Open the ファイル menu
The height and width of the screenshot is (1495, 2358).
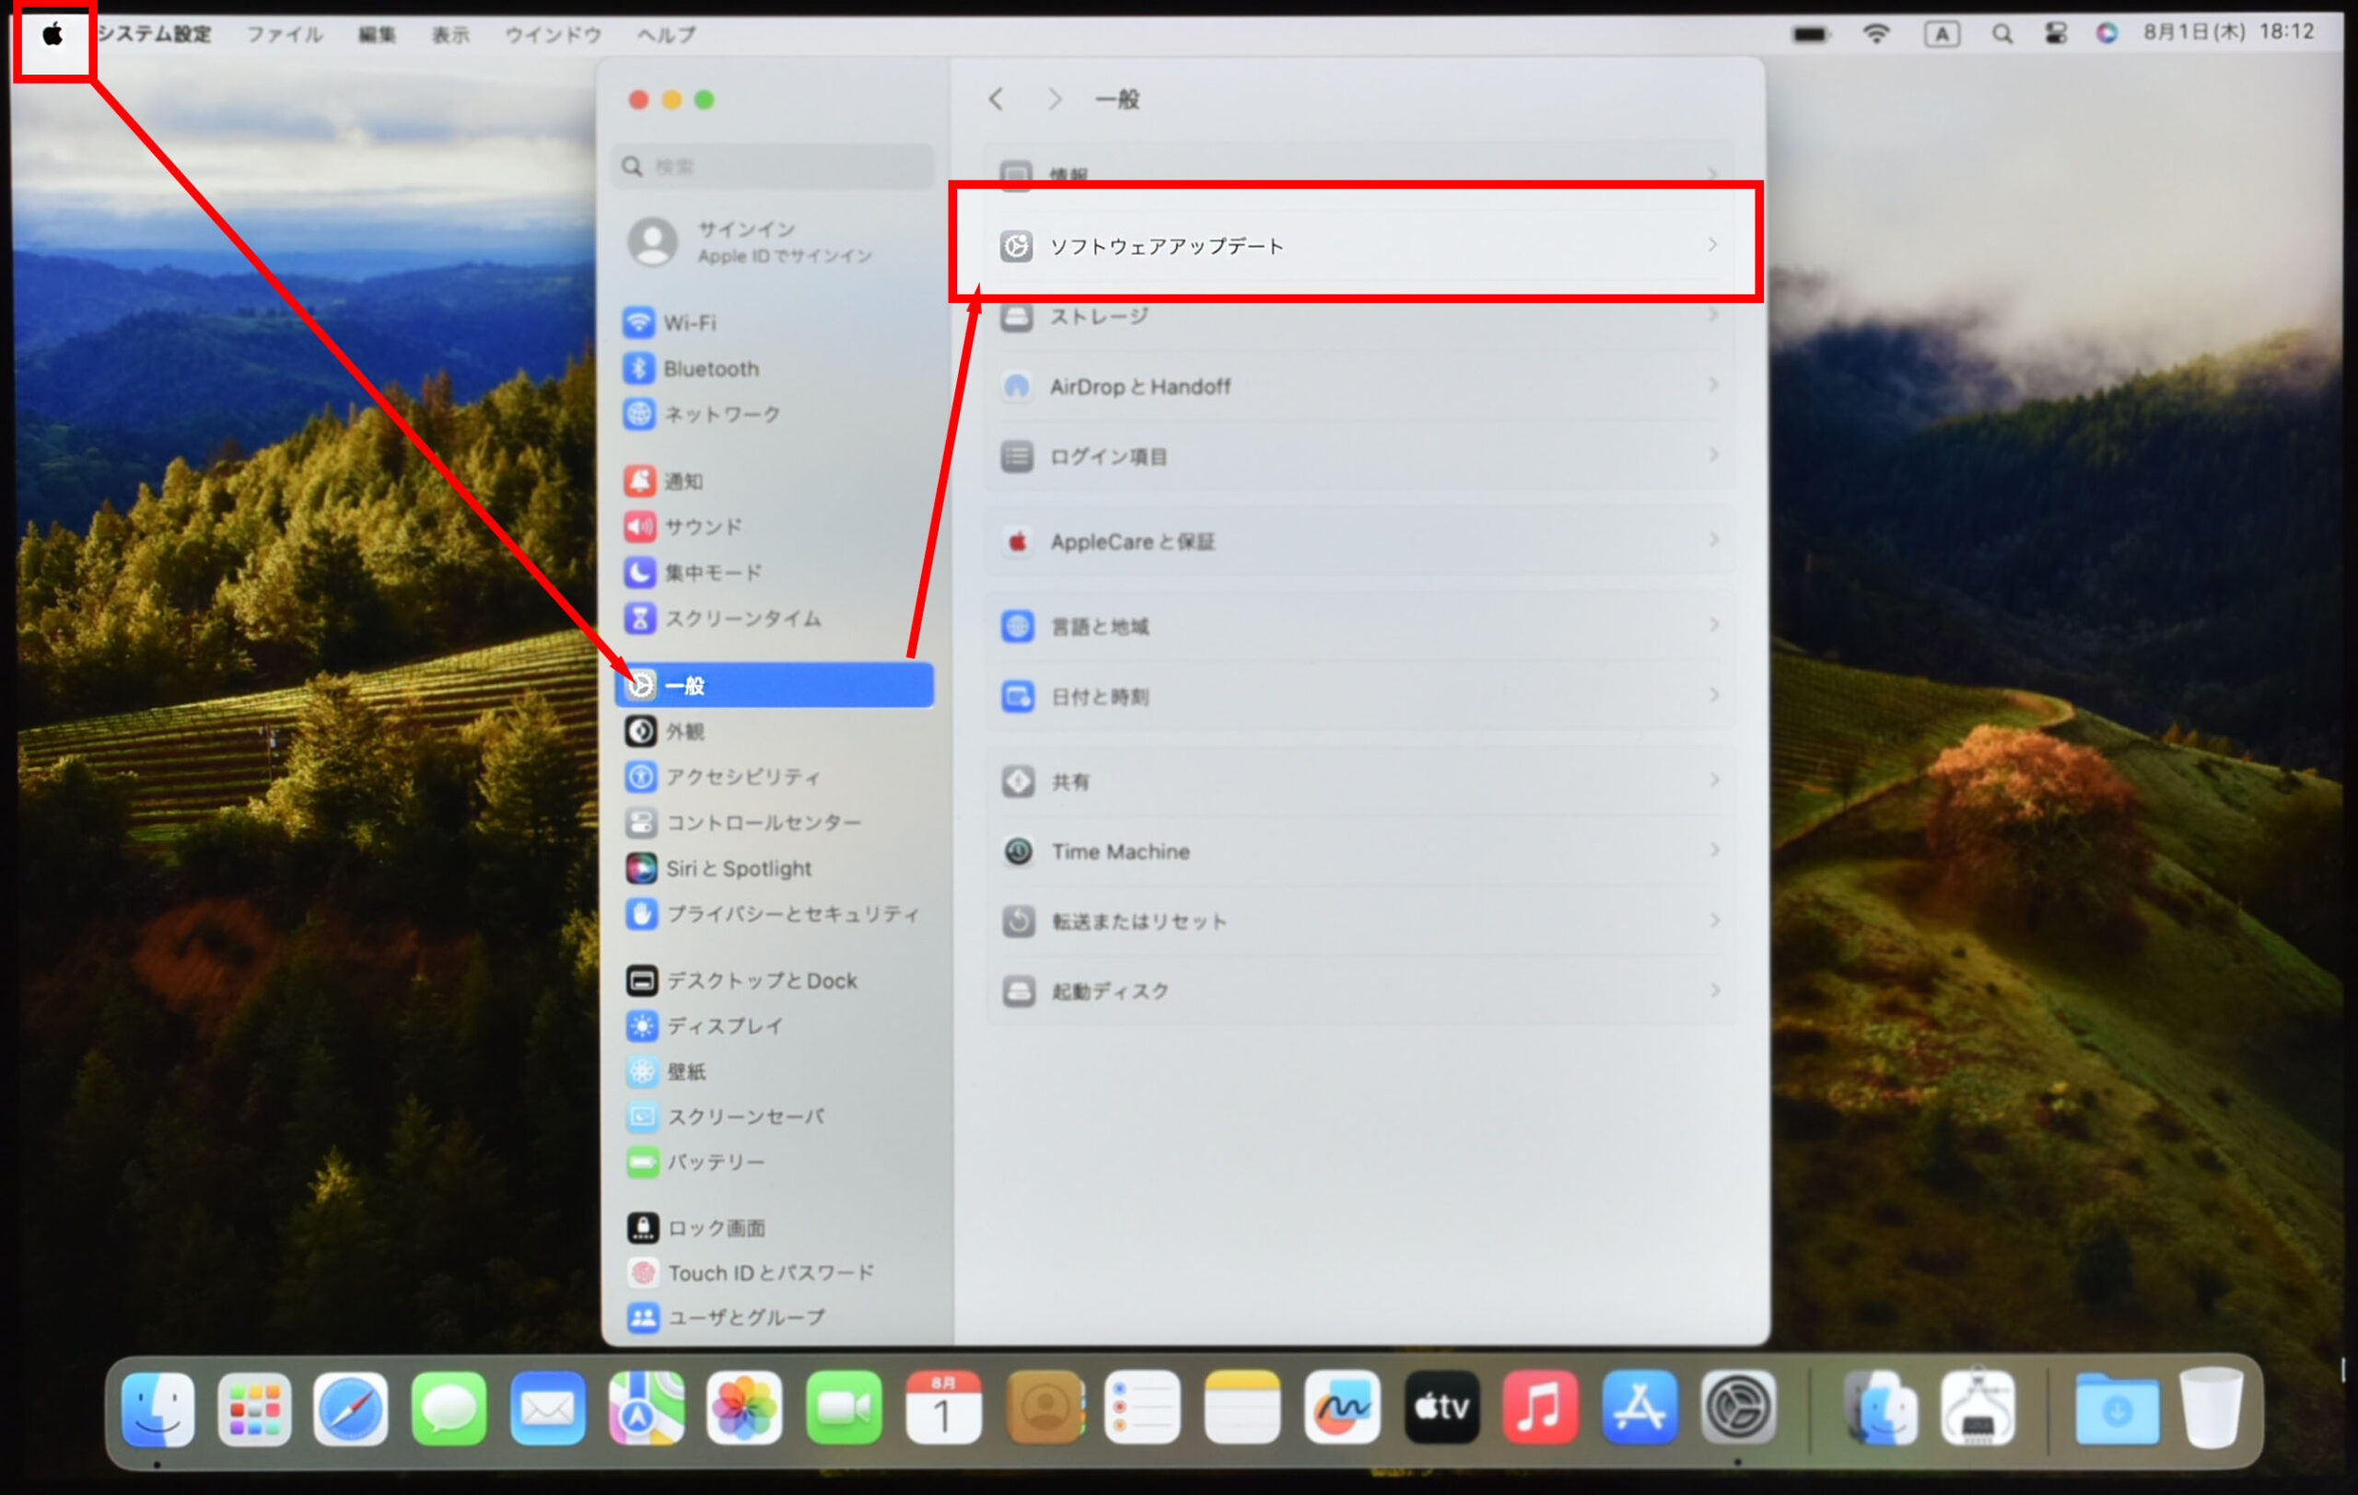[x=284, y=34]
